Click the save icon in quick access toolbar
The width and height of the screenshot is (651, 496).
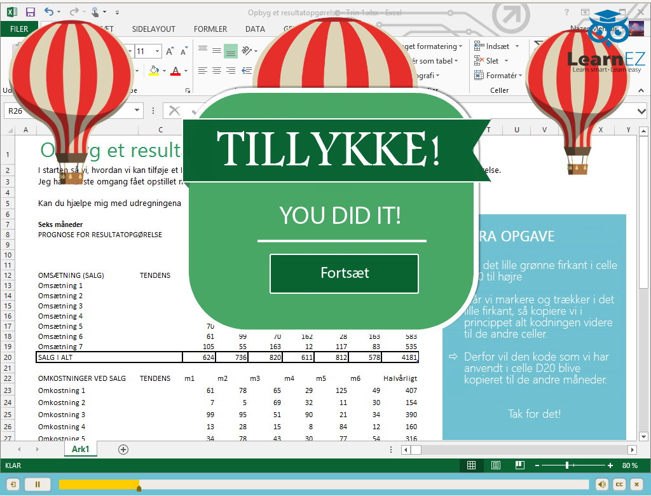pos(30,12)
